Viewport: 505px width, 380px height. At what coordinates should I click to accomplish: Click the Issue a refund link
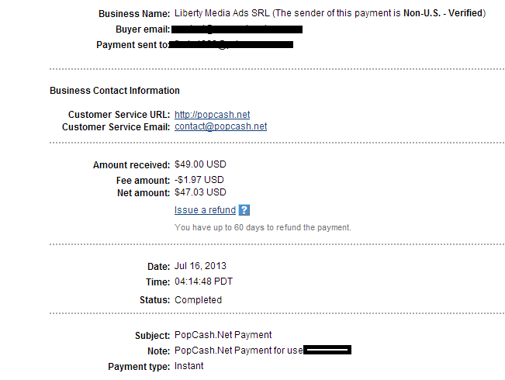205,210
